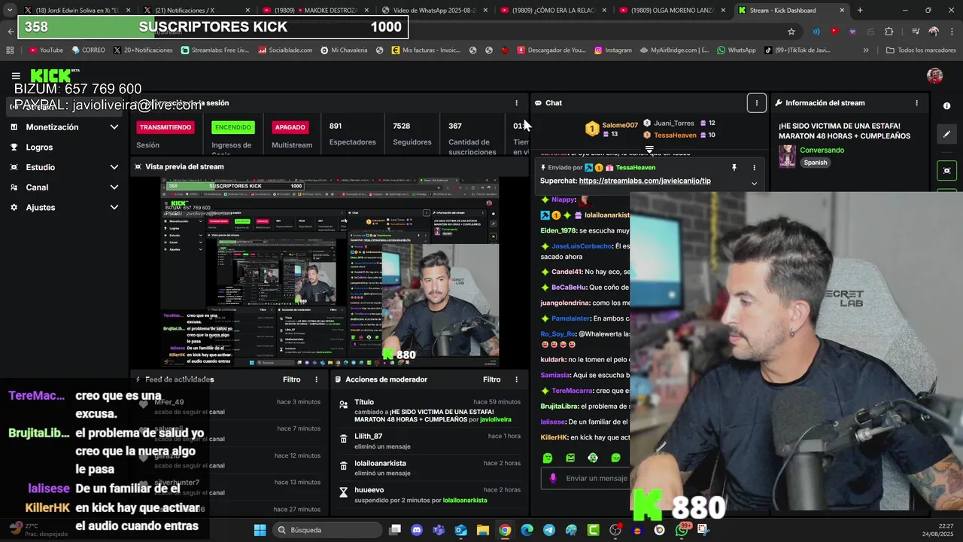Click the Windows taskbar Búsqueda box
Screen dimensions: 963x542
(326, 530)
